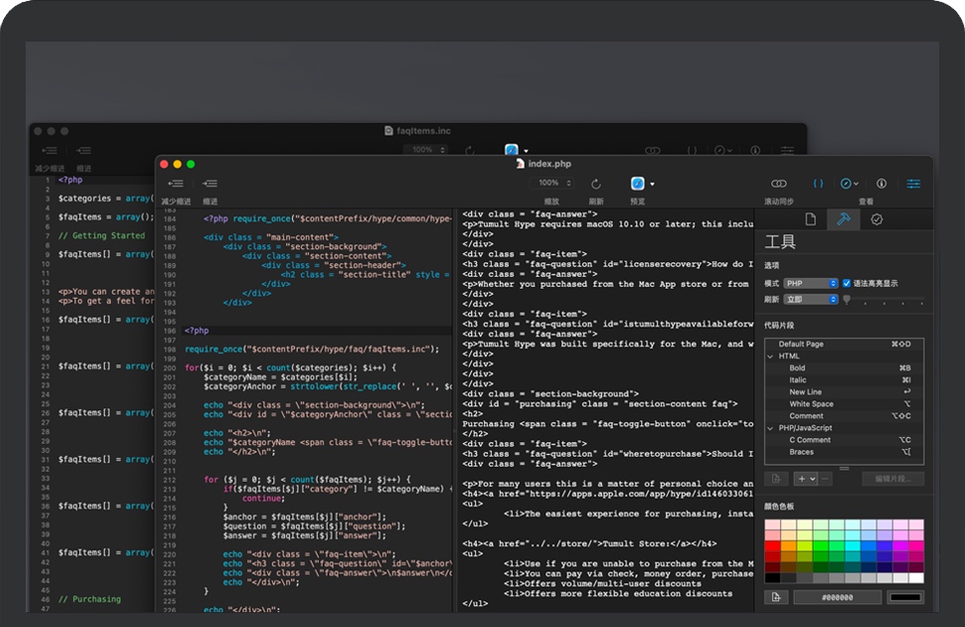Collapse the PHP/JavaScript snippet group
Image resolution: width=965 pixels, height=627 pixels.
771,428
